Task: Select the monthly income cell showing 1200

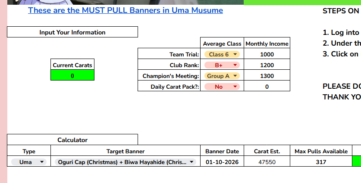Action: point(267,64)
